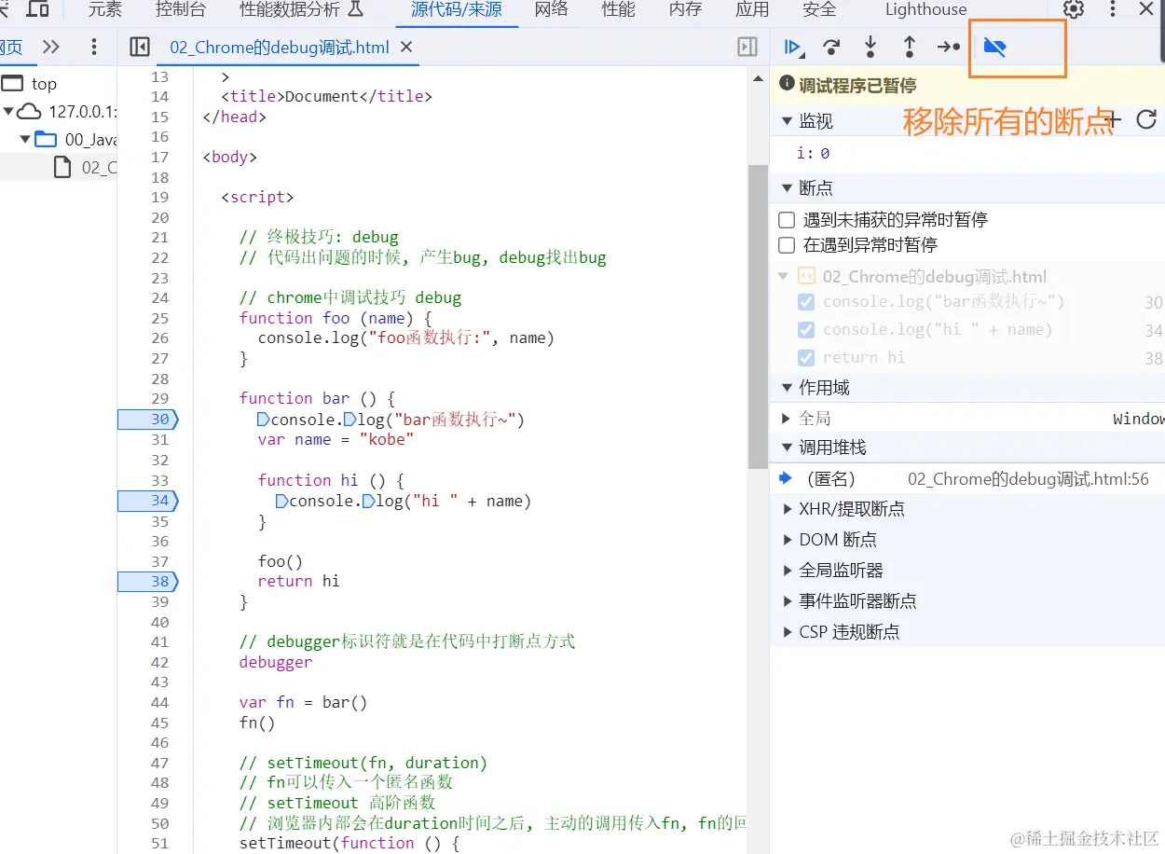This screenshot has height=854, width=1165.
Task: Collapse the 断点 breakpoints section
Action: pyautogui.click(x=786, y=187)
